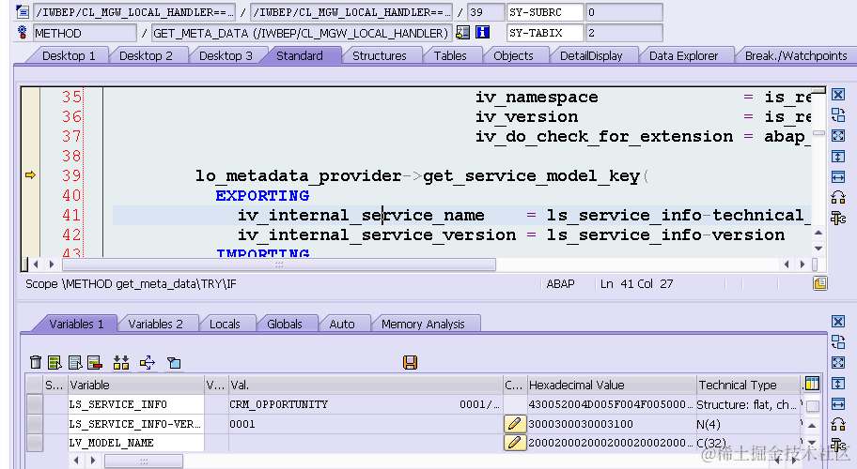Click the close tool icon beside source code
The image size is (857, 469).
pos(838,95)
